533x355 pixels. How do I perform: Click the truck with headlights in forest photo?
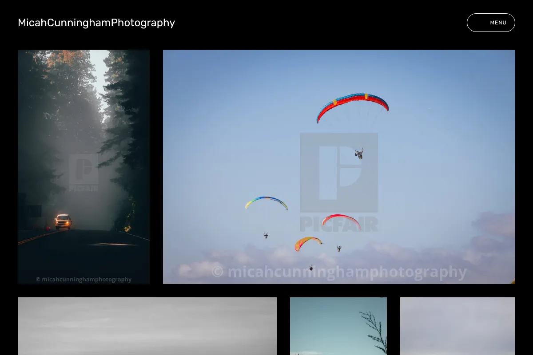click(63, 221)
